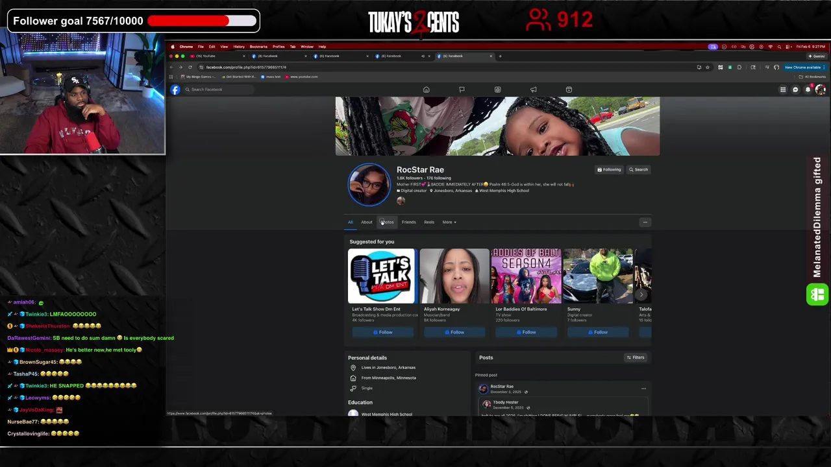Click the Follower goal progress bar
This screenshot has height=467, width=831.
pyautogui.click(x=202, y=21)
